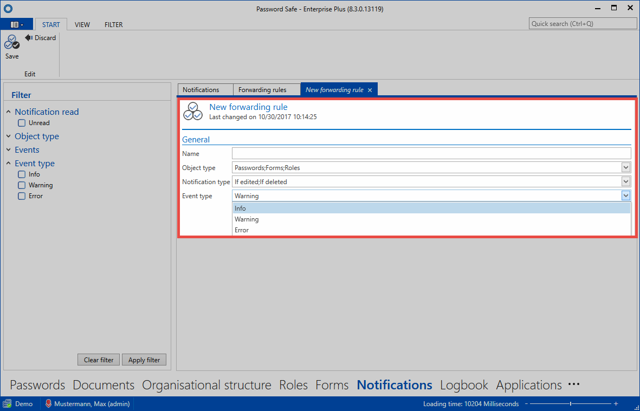Viewport: 640px width, 411px height.
Task: Choose Warning from the Event type list
Action: tap(431, 219)
